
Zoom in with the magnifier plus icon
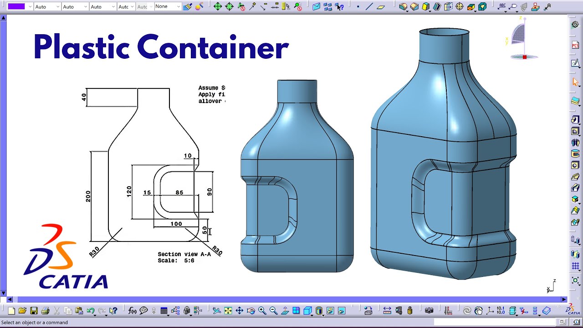[262, 311]
